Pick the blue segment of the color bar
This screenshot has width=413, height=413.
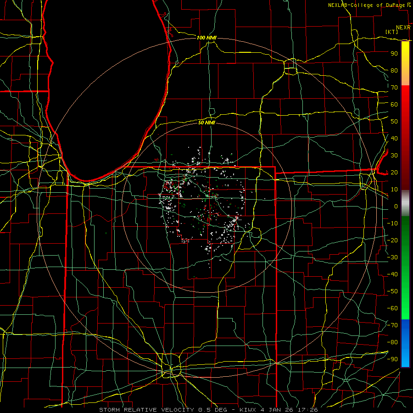tap(405, 343)
